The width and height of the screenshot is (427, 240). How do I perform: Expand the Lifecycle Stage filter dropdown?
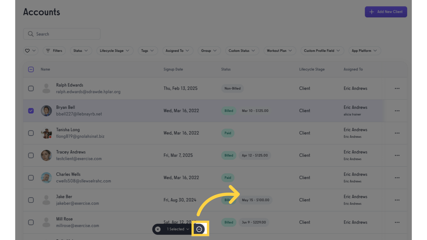pos(114,51)
